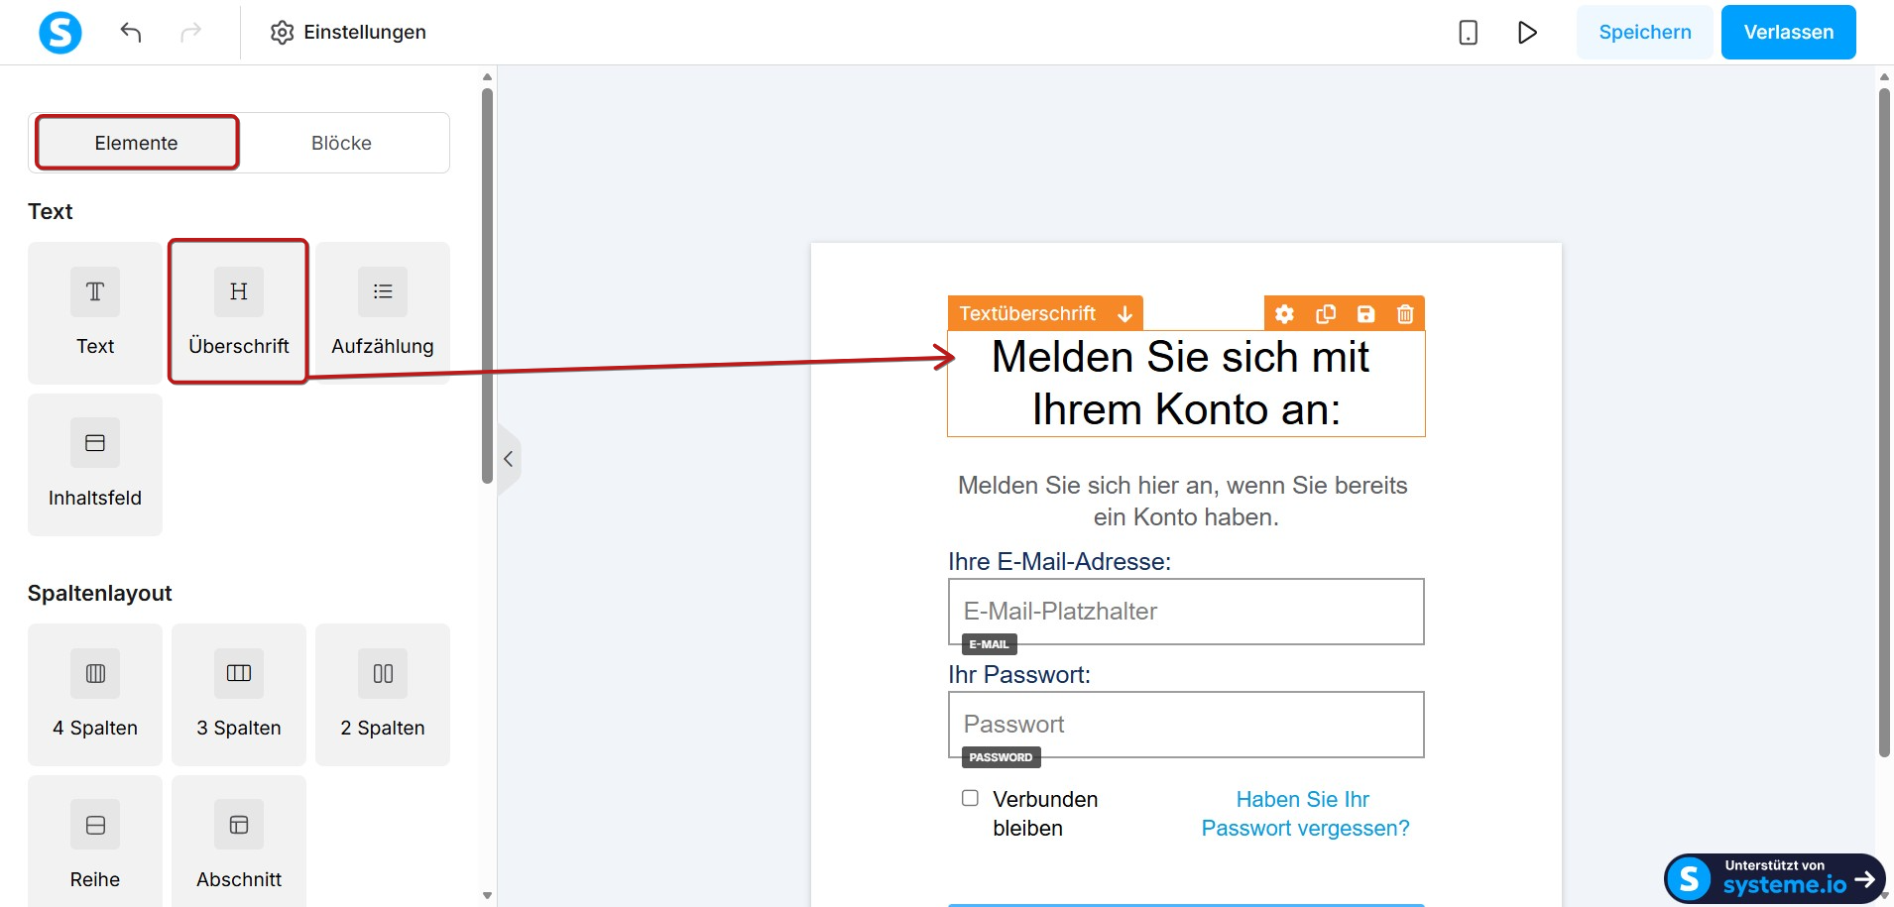Viewport: 1894px width, 907px height.
Task: Choose the 2 Spalten layout
Action: tap(383, 694)
